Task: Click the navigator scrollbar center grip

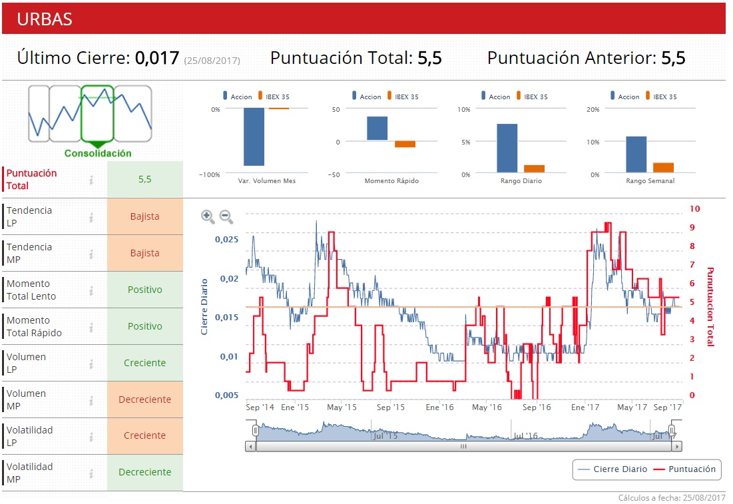Action: 463,447
